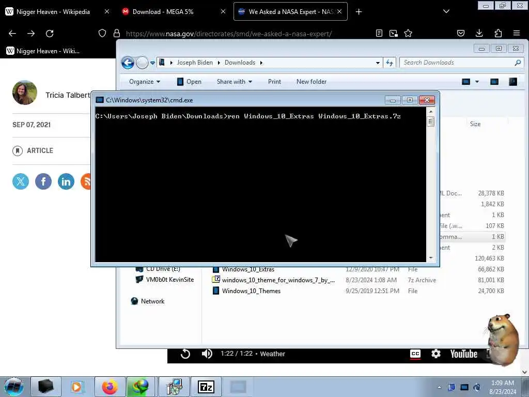The width and height of the screenshot is (529, 397).
Task: Open Firefox from the taskbar
Action: point(110,387)
